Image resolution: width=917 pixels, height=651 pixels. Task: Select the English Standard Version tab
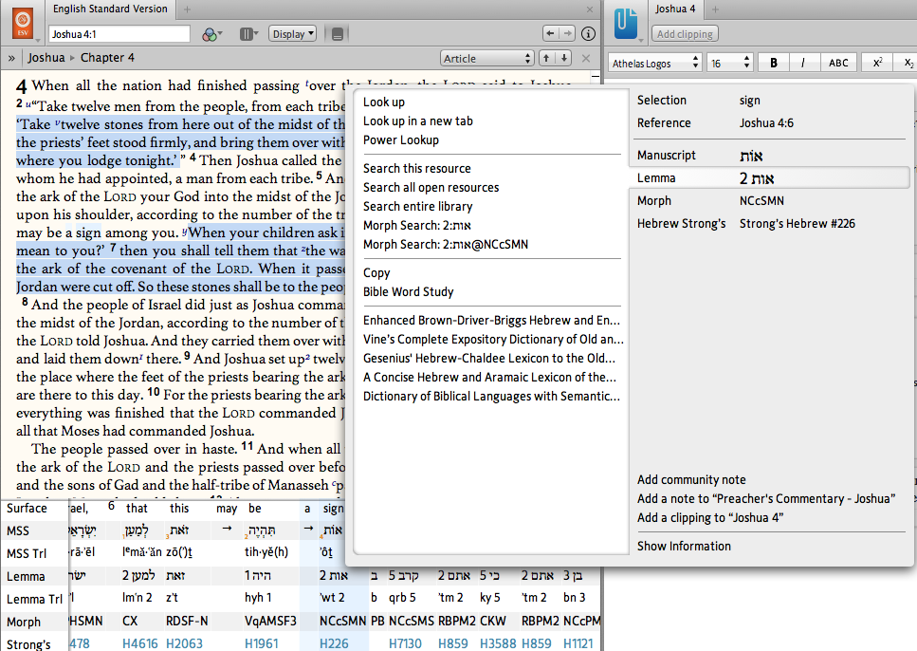point(110,9)
